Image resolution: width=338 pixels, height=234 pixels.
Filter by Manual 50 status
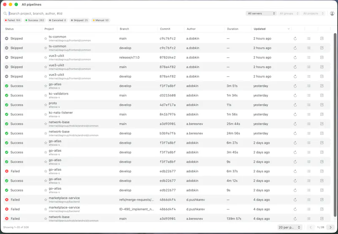101,20
